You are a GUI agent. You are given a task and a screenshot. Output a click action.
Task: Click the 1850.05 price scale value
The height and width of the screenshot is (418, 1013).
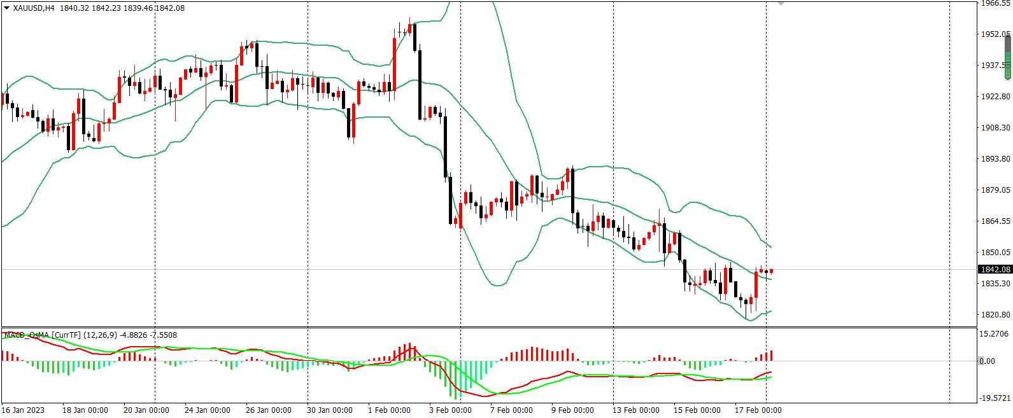pyautogui.click(x=996, y=253)
